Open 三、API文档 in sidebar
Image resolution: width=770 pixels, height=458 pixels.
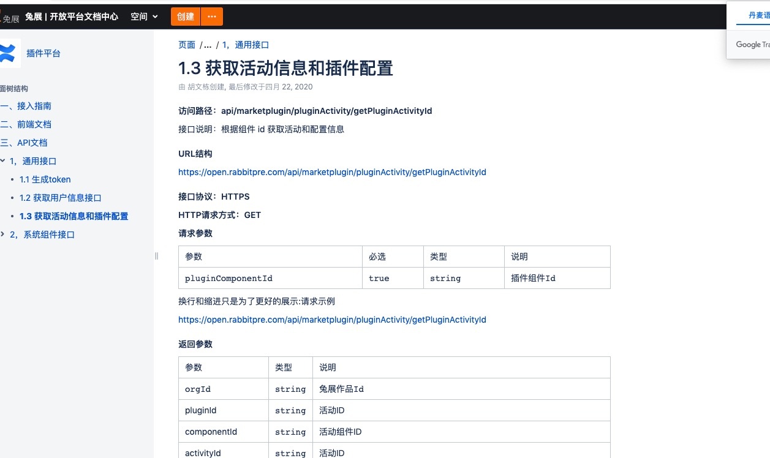pos(24,143)
